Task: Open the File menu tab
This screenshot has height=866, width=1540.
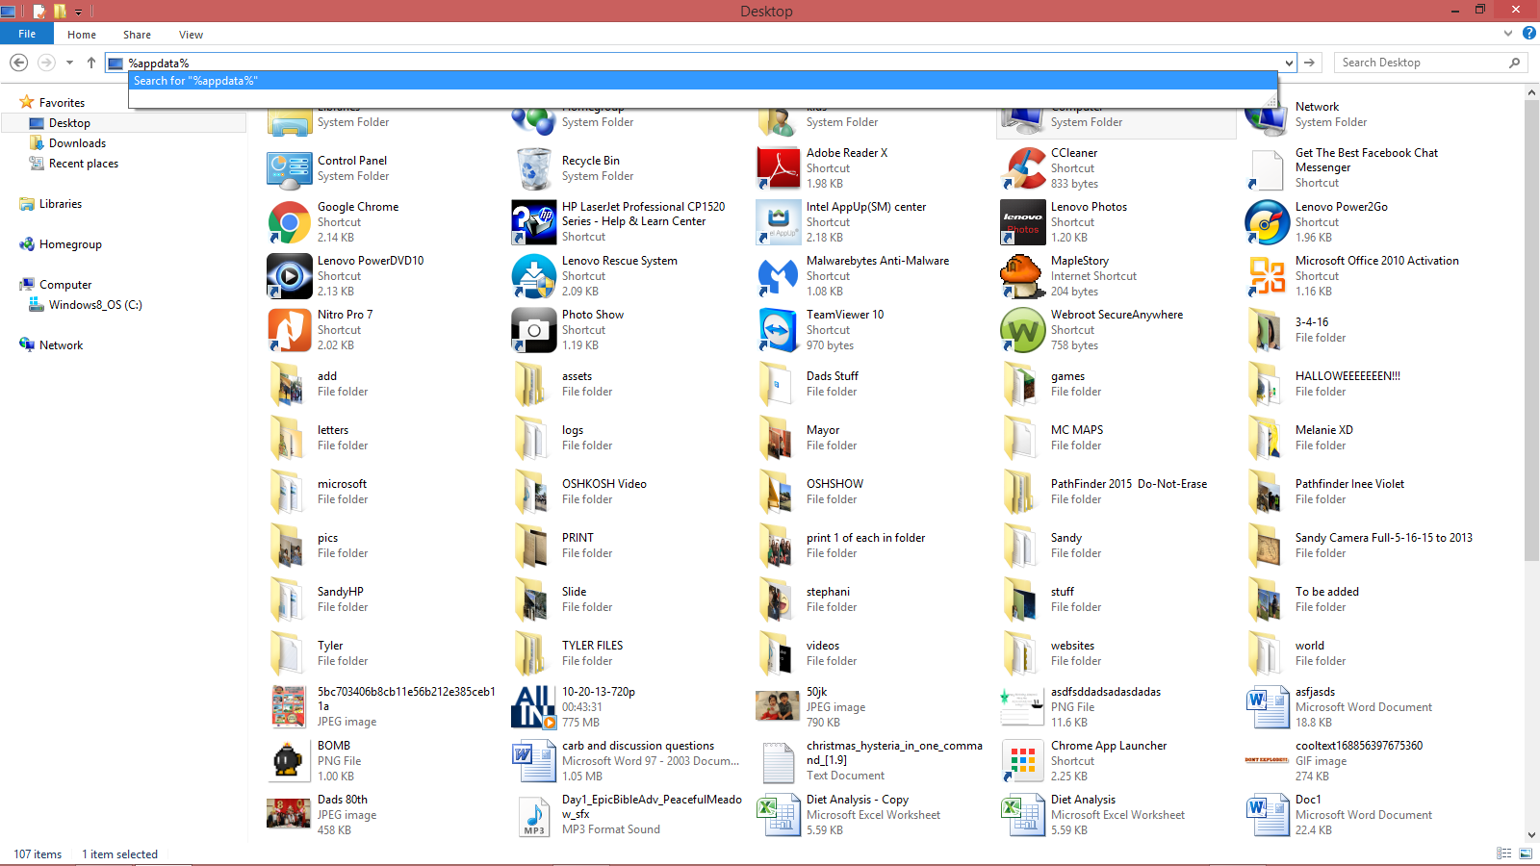Action: (x=27, y=34)
